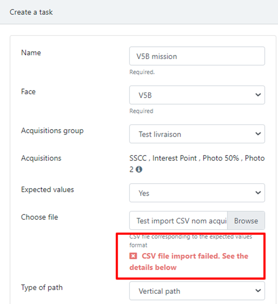
Task: Open the Face dropdown showing V5B
Action: (x=197, y=95)
